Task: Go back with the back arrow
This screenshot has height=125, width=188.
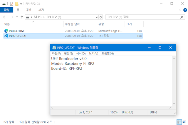Action: click(x=5, y=17)
